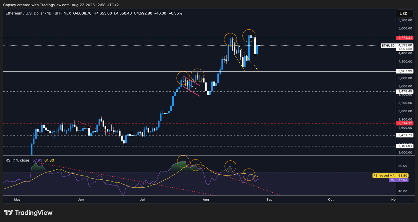Open the USD currency selector at top right
Screen dimensions: 418x222
[x=405, y=13]
